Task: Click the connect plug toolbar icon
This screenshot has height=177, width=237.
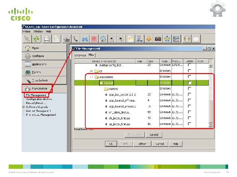Action: [x=27, y=39]
